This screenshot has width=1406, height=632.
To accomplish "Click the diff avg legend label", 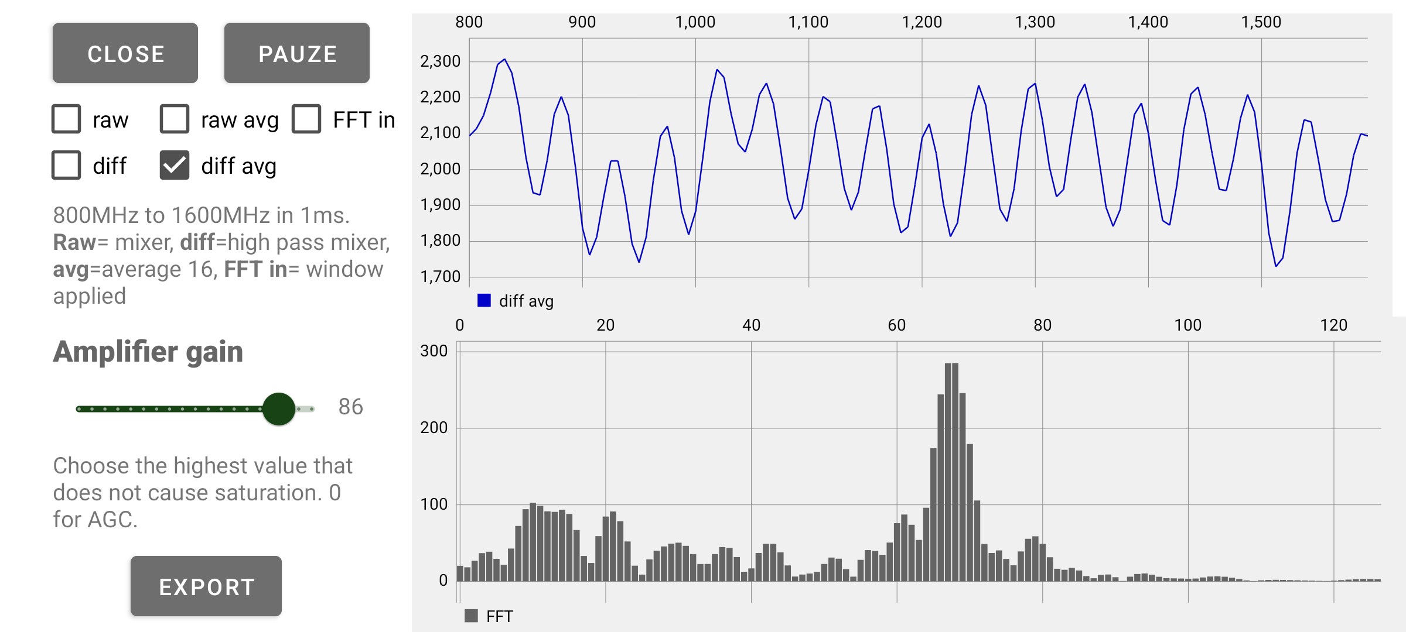I will (525, 301).
